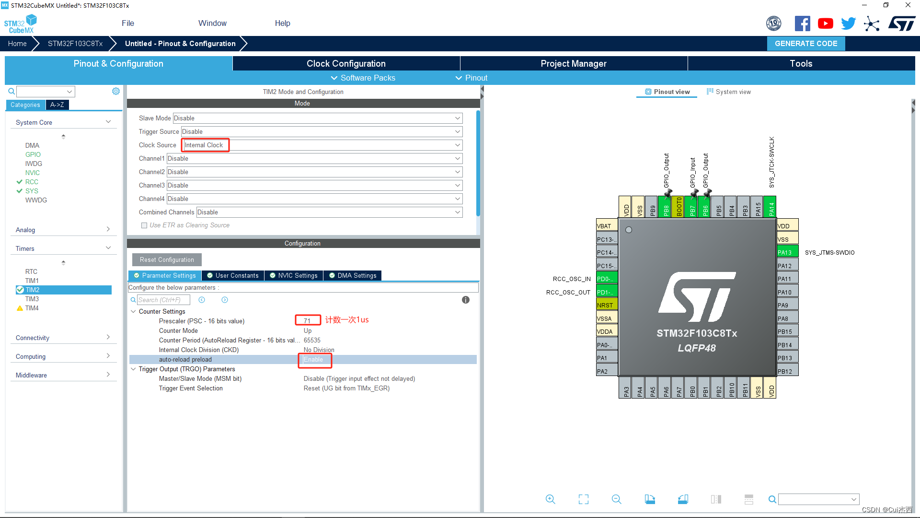Enable Use ETR as Clearing Source checkbox
Image resolution: width=920 pixels, height=518 pixels.
144,225
